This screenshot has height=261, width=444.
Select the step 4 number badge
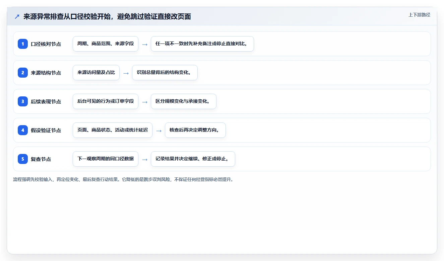tap(23, 130)
